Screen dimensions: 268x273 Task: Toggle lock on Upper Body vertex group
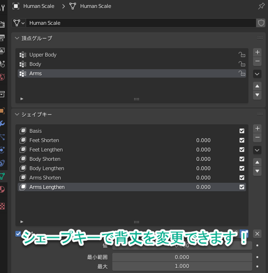[x=242, y=55]
